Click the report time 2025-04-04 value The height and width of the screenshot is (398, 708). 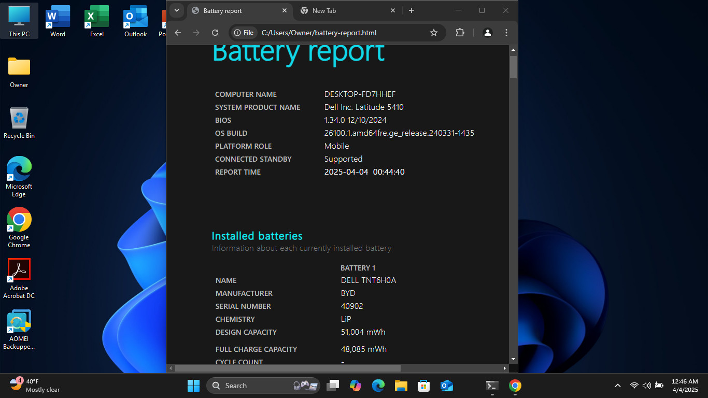(364, 172)
